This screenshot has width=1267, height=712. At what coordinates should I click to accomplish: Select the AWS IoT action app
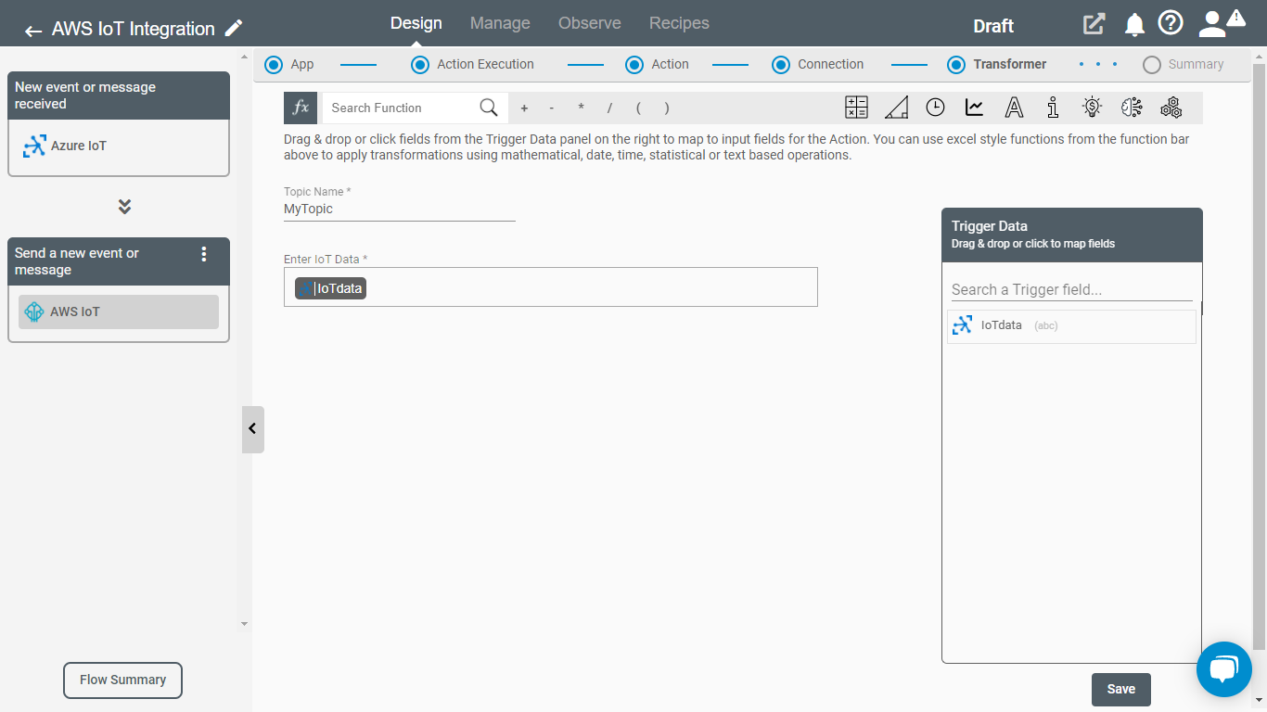click(x=119, y=311)
